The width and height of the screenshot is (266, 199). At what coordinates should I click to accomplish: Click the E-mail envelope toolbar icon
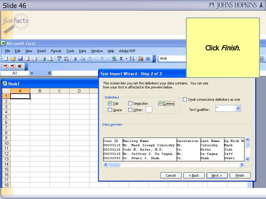(35, 59)
